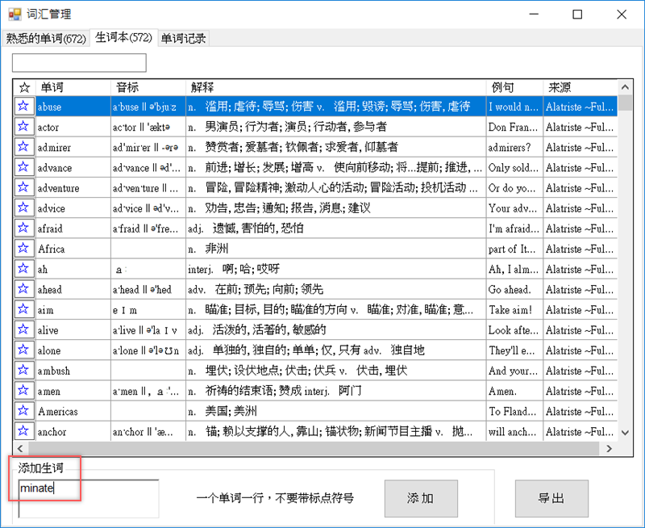This screenshot has width=645, height=528.
Task: Star the Africa row
Action: 24,249
